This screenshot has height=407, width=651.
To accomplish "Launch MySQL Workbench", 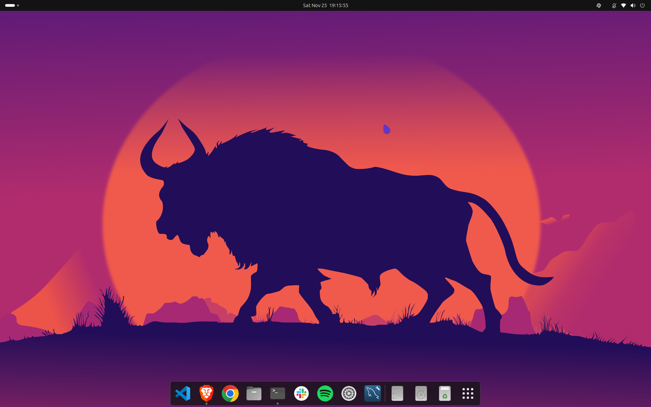I will pyautogui.click(x=373, y=393).
